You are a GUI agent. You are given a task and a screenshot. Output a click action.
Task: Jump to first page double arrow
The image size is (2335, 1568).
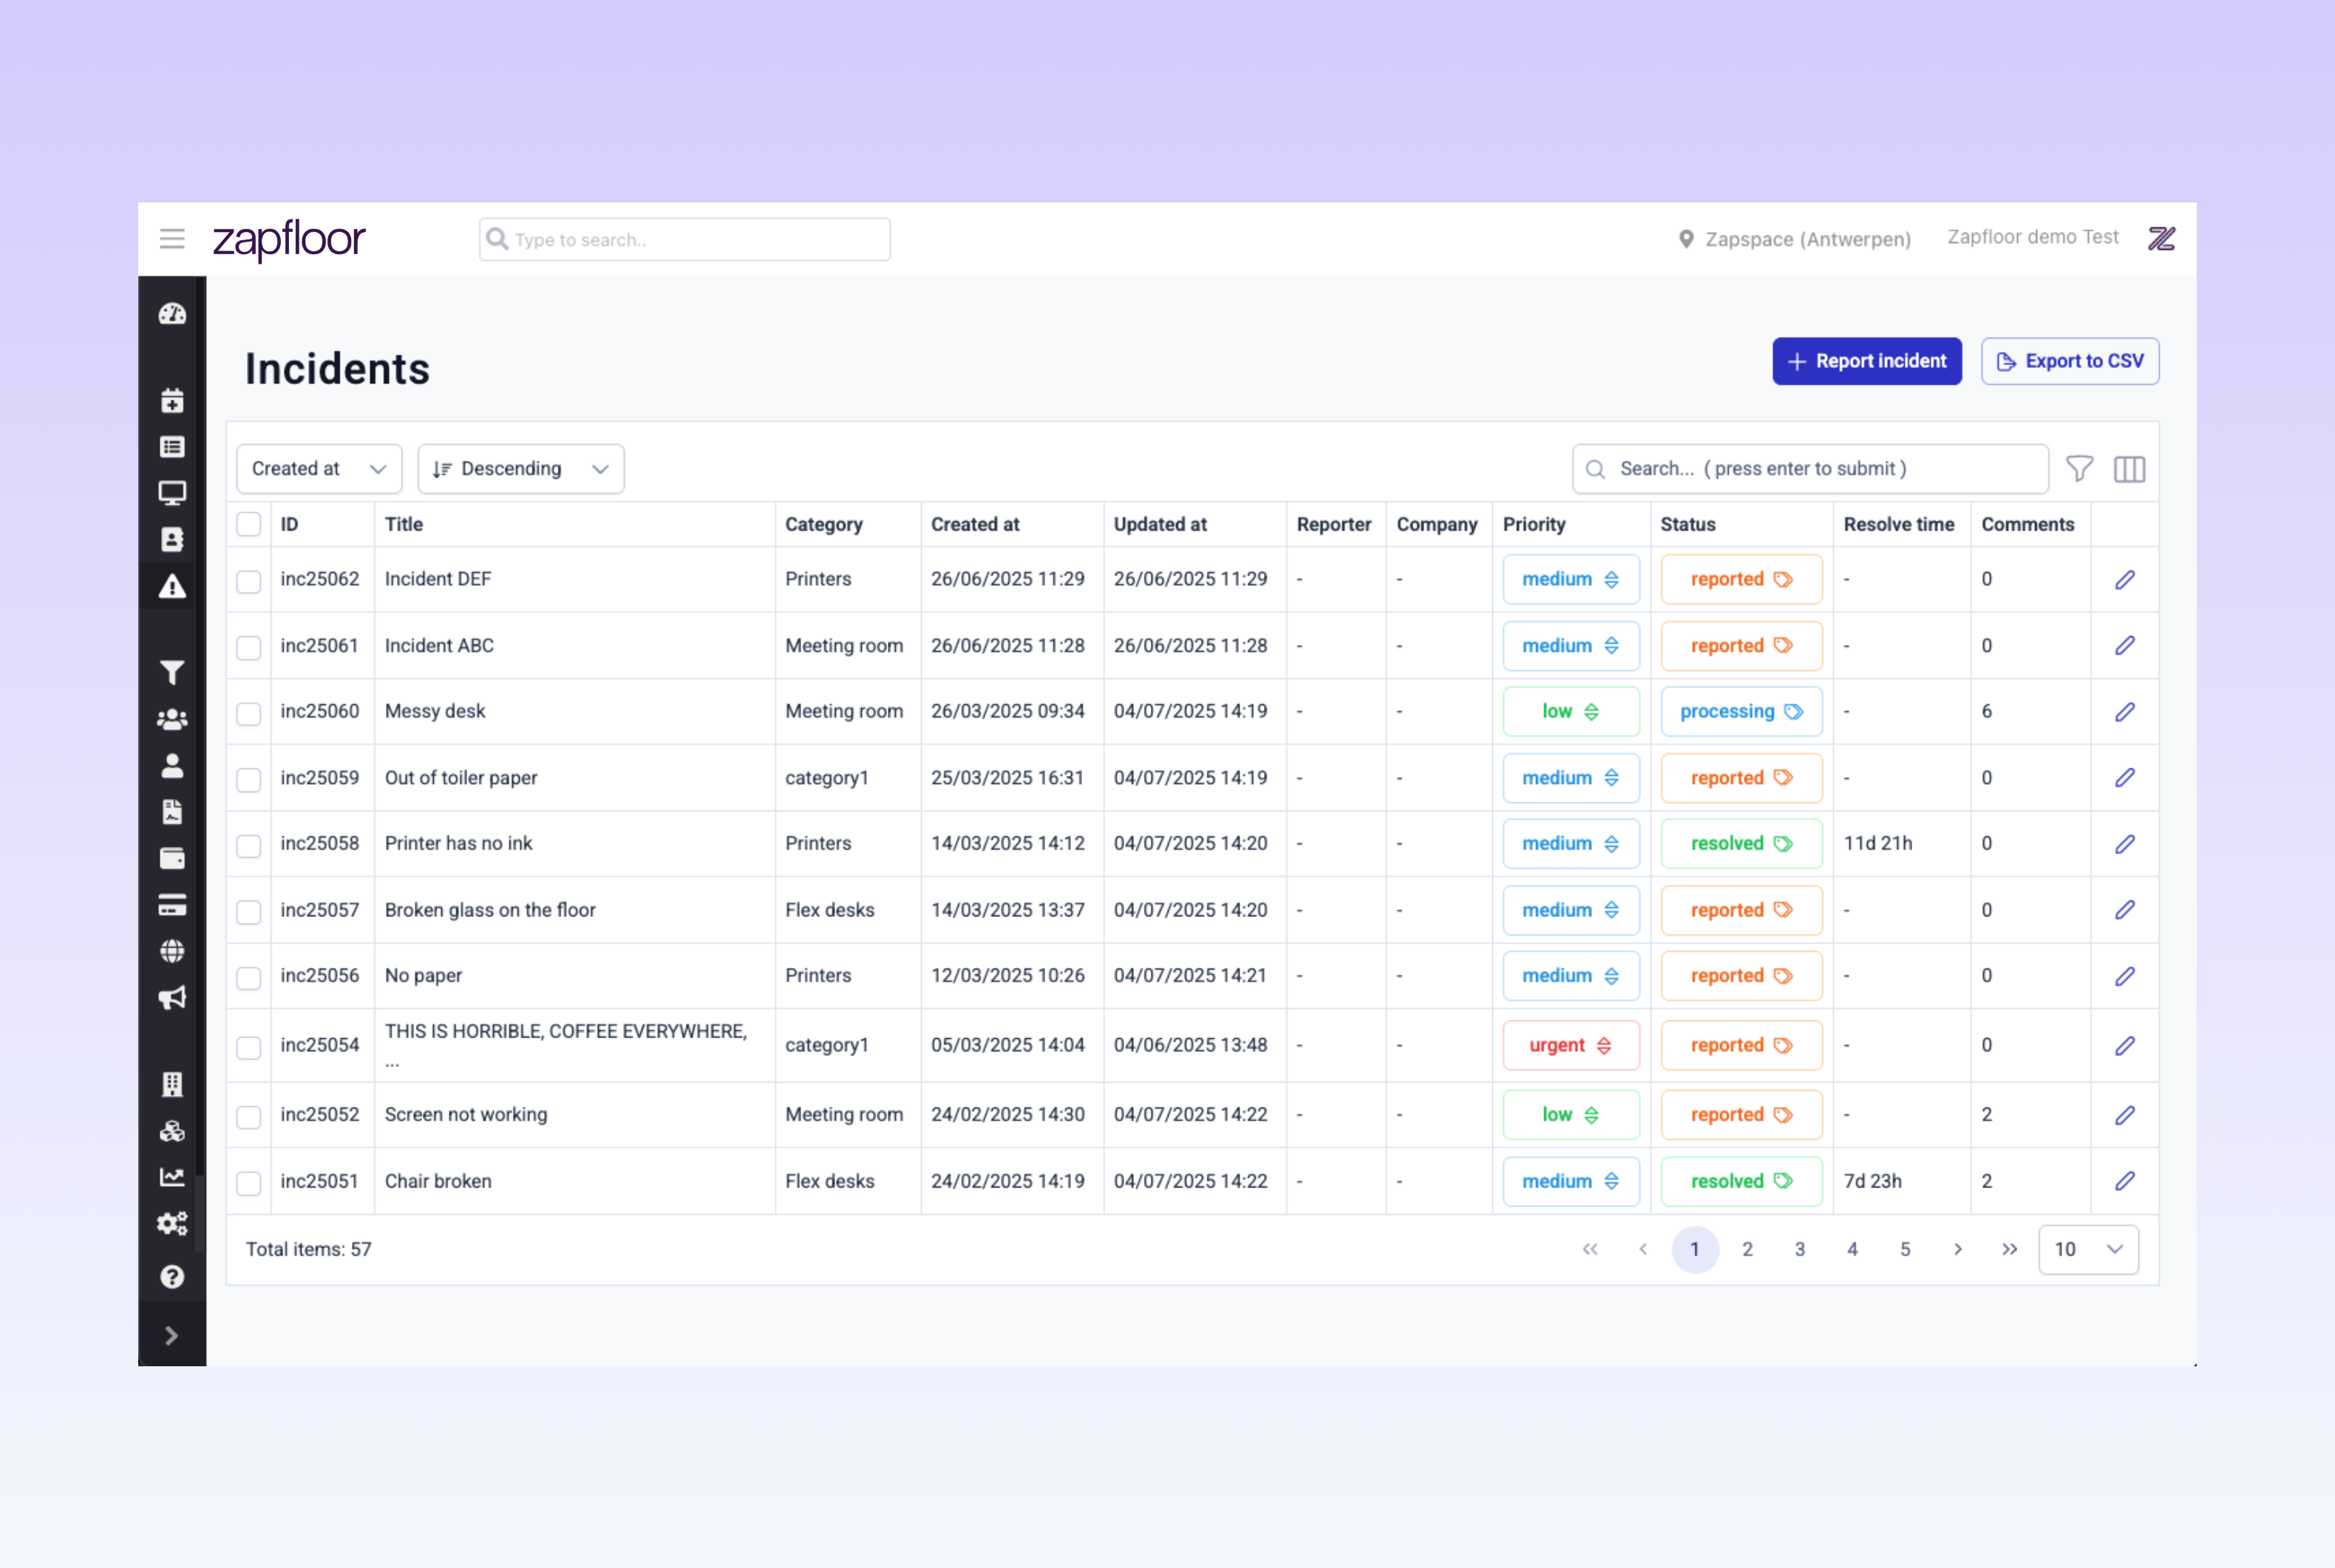pos(1590,1249)
